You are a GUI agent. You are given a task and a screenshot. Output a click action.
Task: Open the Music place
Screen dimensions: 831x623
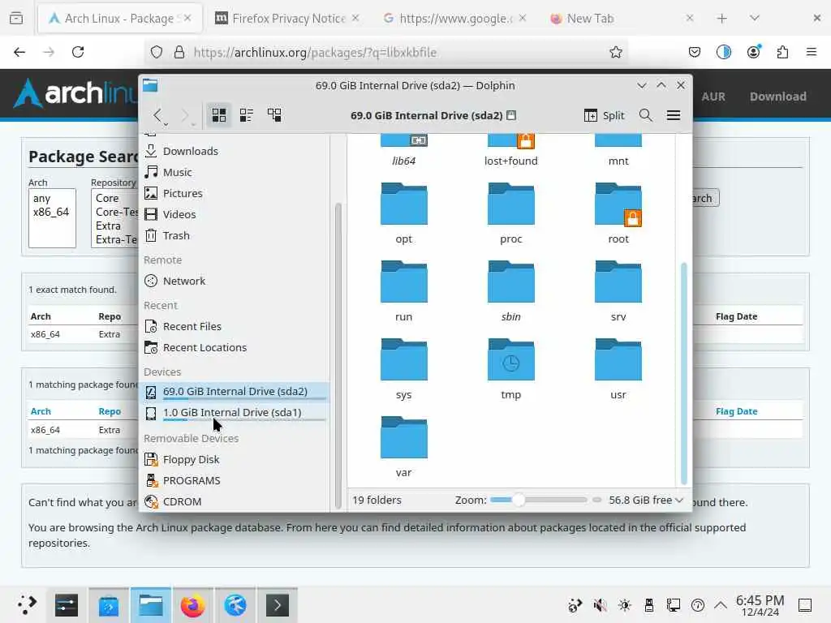click(x=235, y=172)
